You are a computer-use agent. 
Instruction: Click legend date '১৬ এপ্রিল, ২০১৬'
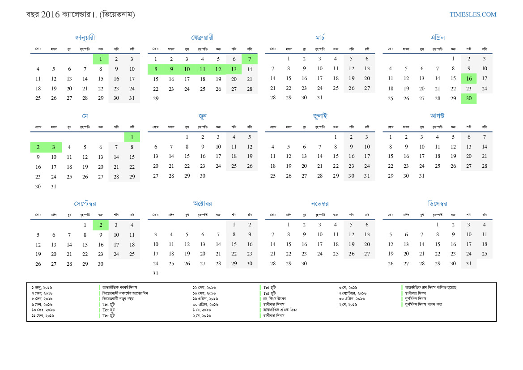coord(205,298)
